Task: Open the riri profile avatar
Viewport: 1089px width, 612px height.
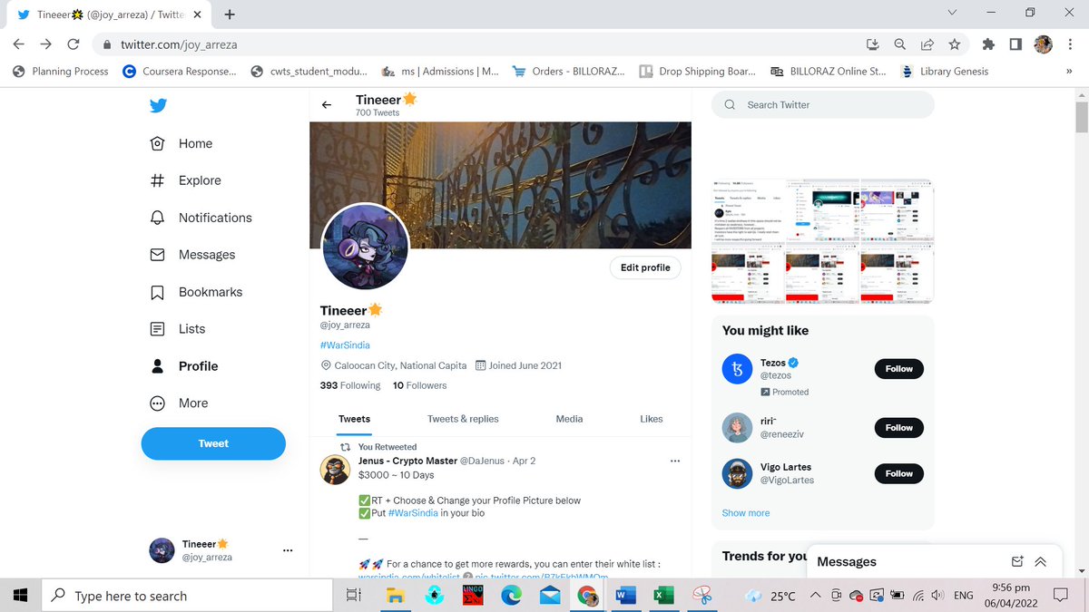Action: click(737, 427)
